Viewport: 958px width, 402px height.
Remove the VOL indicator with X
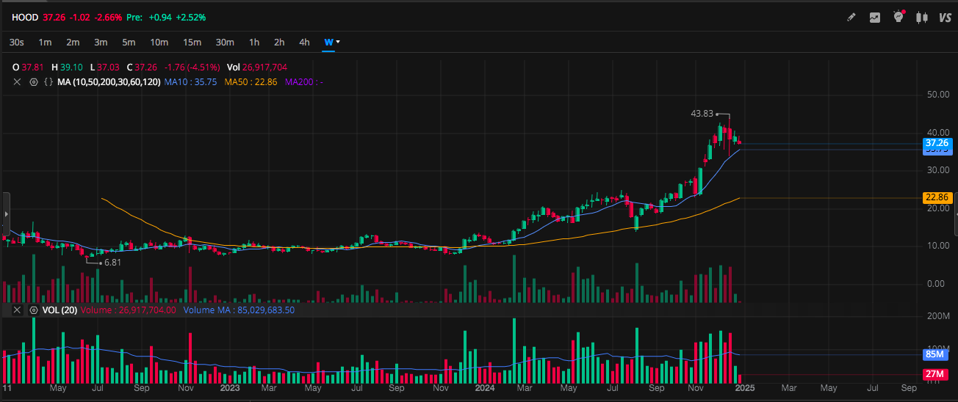(x=18, y=310)
